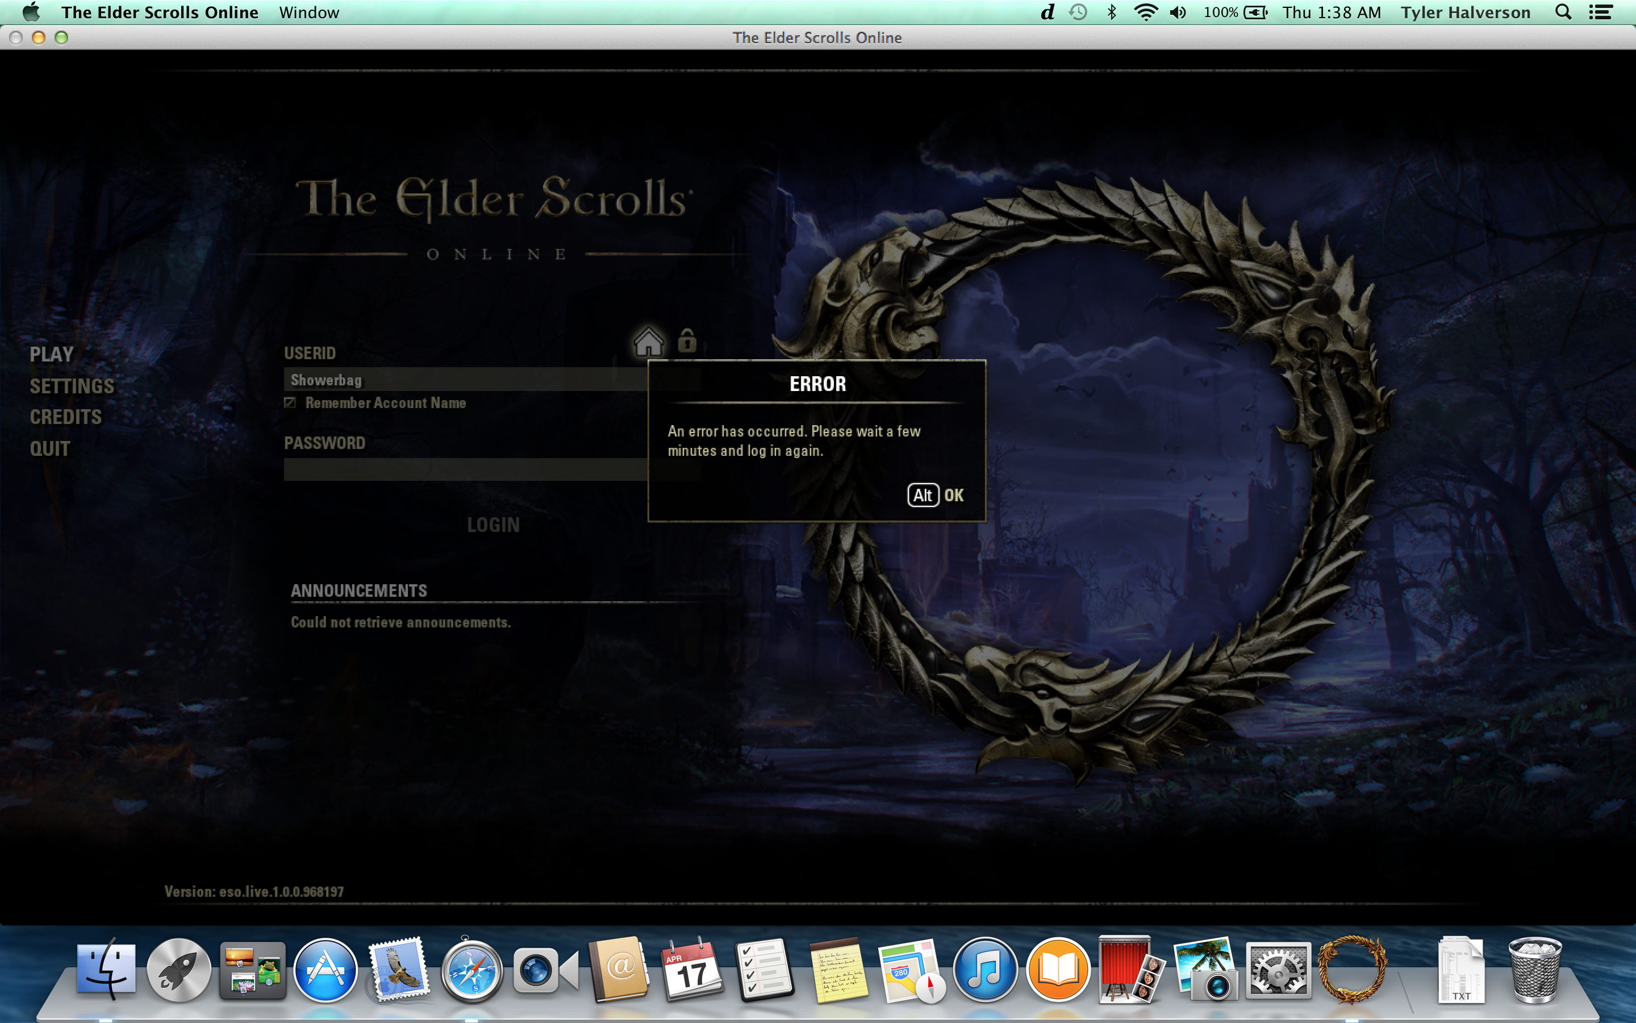Click the error message about logging in again
This screenshot has height=1023, width=1636.
click(x=794, y=441)
